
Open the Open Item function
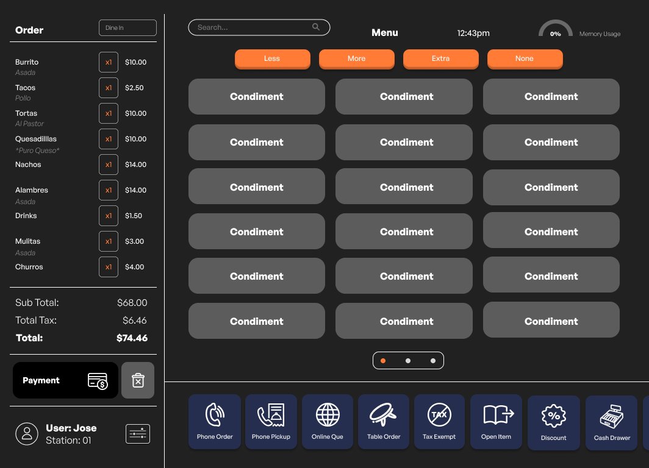[496, 422]
